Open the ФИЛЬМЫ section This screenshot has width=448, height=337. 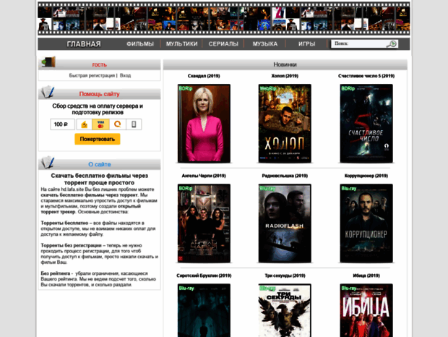(140, 44)
